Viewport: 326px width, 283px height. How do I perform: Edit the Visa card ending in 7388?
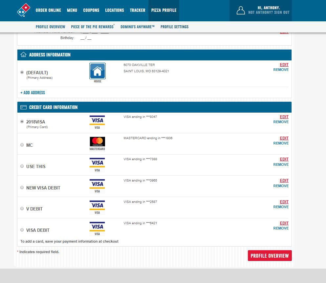pyautogui.click(x=284, y=159)
